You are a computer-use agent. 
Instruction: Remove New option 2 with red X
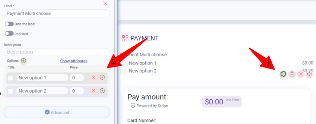click(94, 91)
